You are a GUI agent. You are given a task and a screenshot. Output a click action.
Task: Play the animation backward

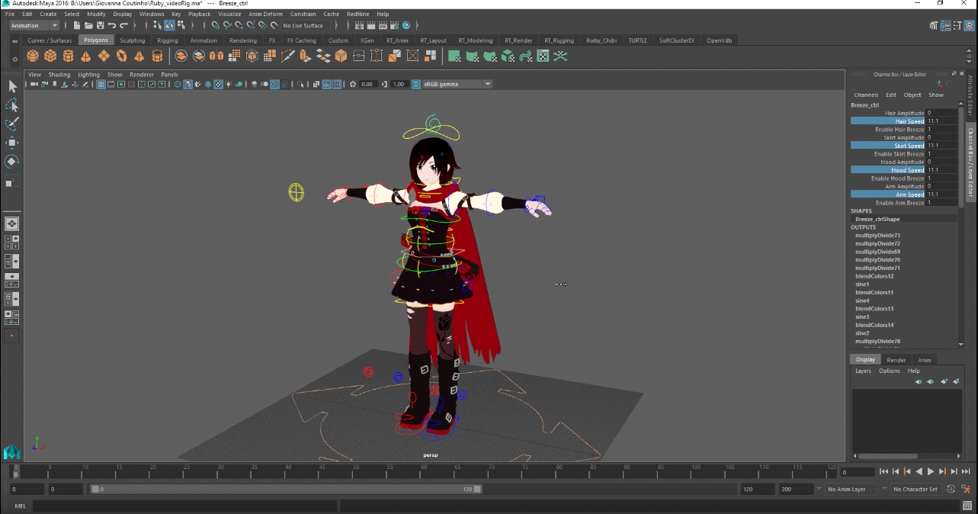coord(919,472)
